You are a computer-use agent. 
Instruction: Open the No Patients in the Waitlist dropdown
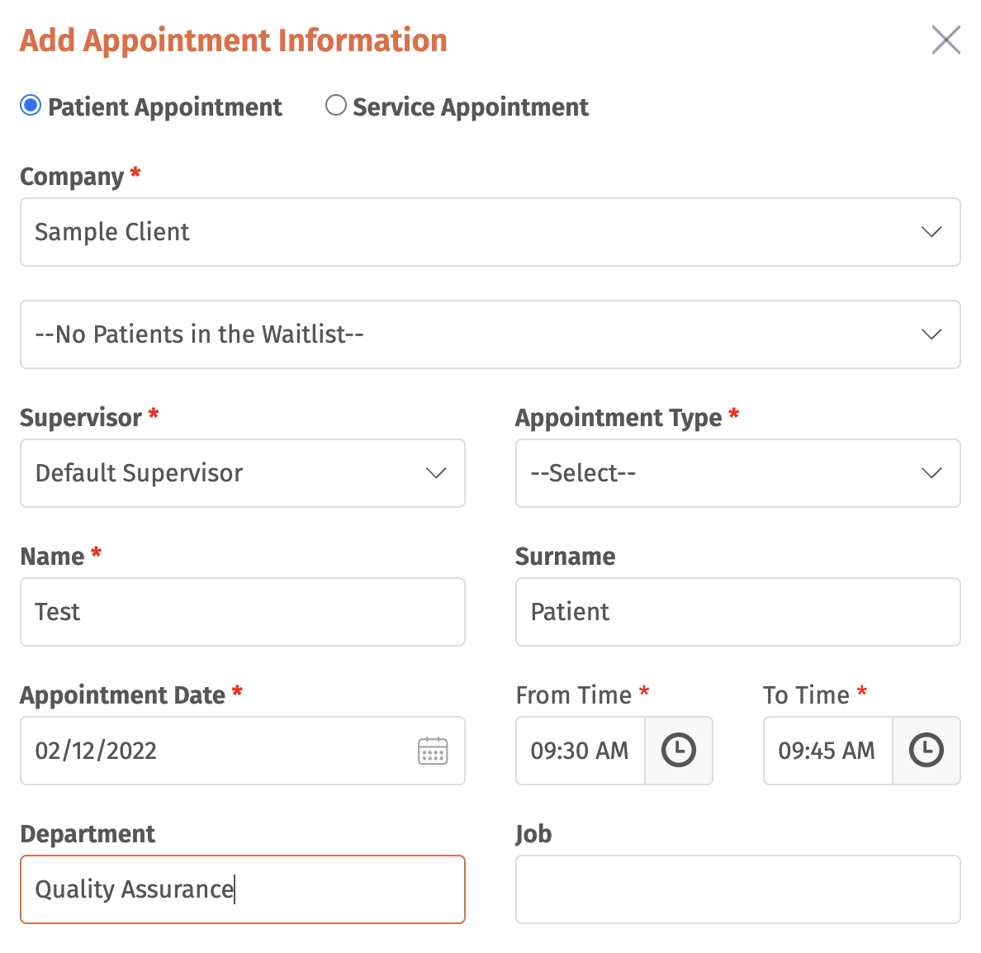(490, 334)
